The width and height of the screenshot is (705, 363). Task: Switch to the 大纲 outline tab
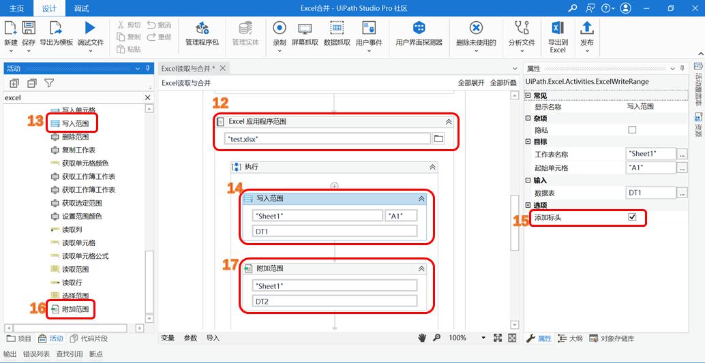(570, 338)
